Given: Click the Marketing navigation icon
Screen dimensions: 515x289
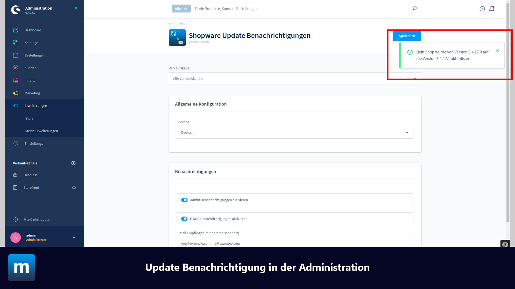Looking at the screenshot, I should [x=16, y=93].
